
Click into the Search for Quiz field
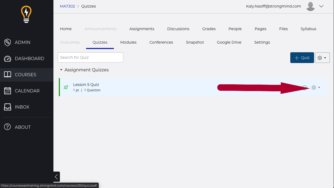[x=90, y=57]
